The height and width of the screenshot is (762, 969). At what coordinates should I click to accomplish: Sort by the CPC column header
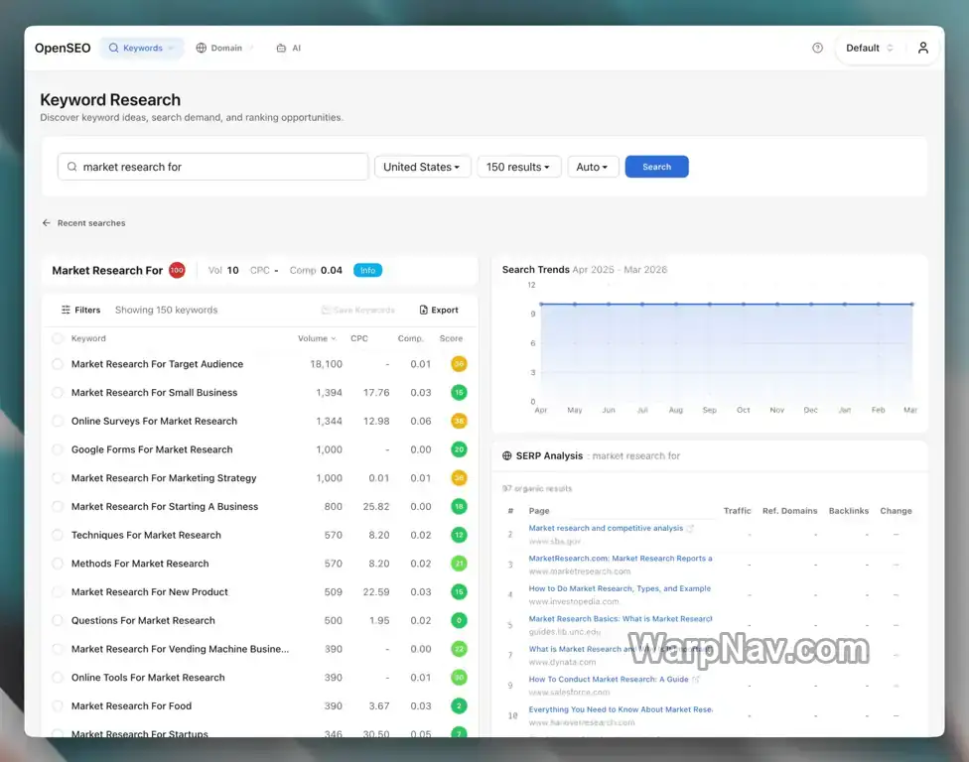pos(359,338)
